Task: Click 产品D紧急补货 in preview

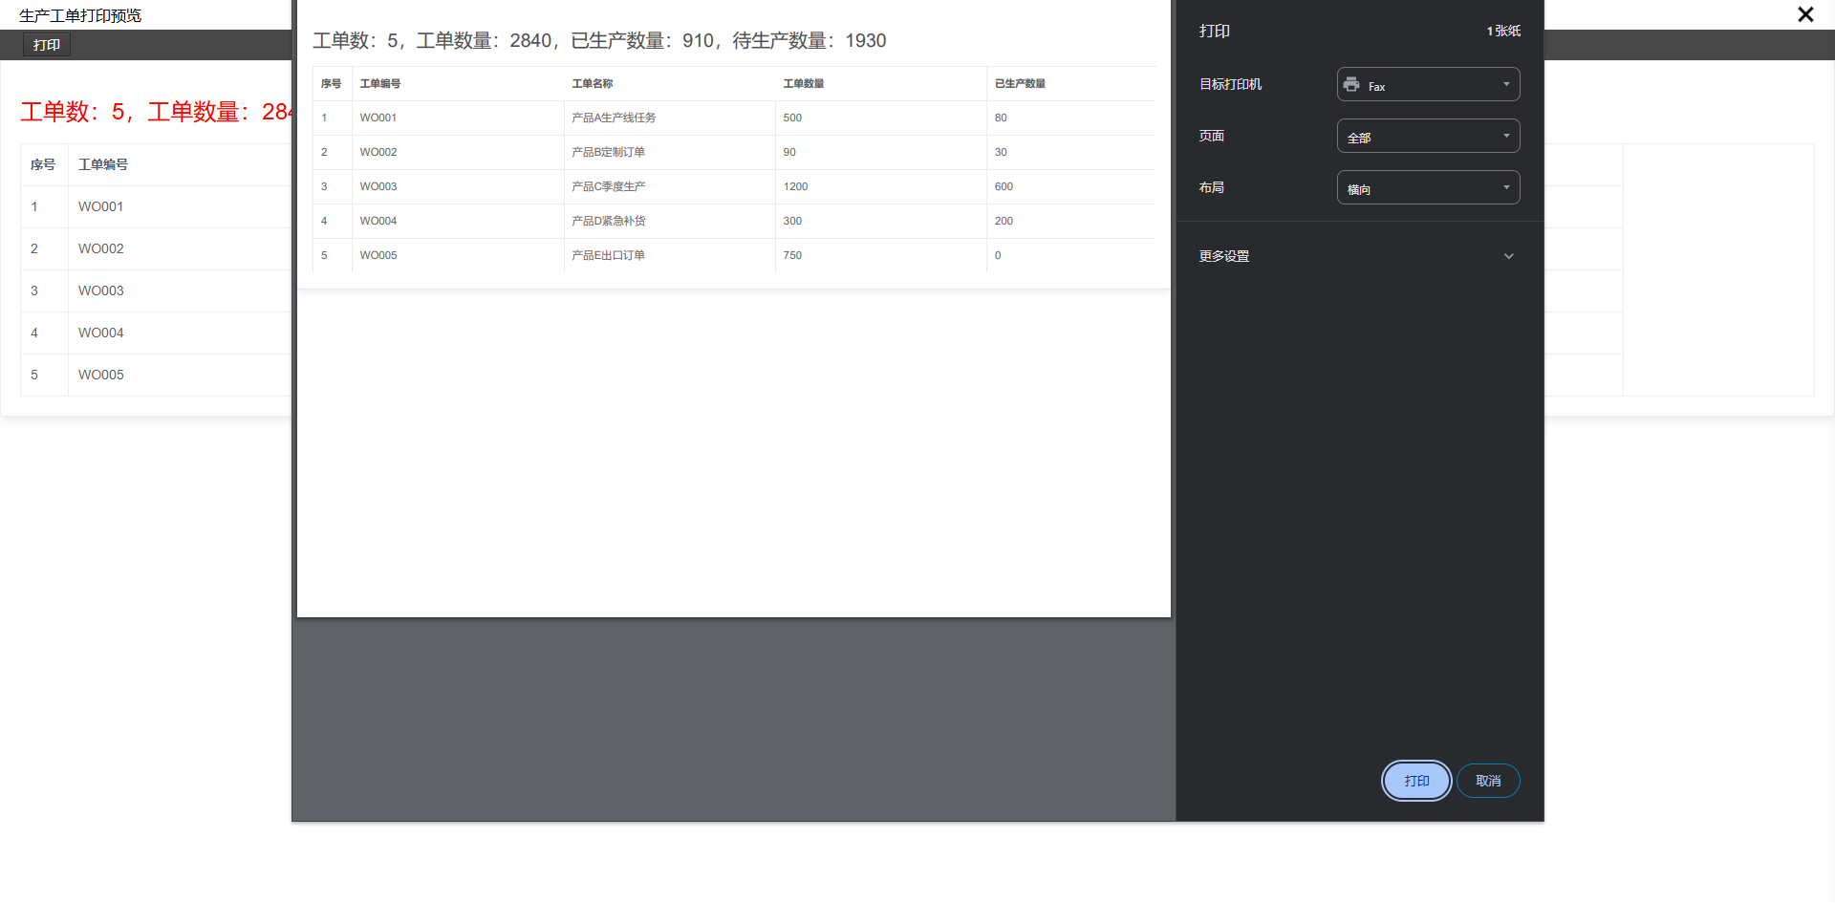Action: point(608,221)
